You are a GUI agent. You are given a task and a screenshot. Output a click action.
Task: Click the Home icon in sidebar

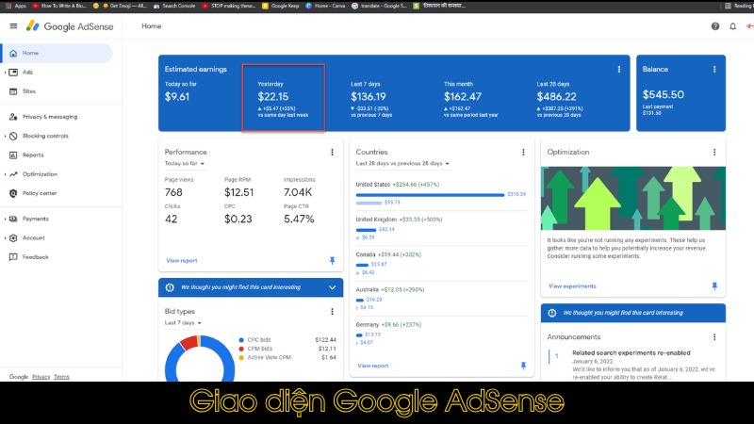(13, 53)
